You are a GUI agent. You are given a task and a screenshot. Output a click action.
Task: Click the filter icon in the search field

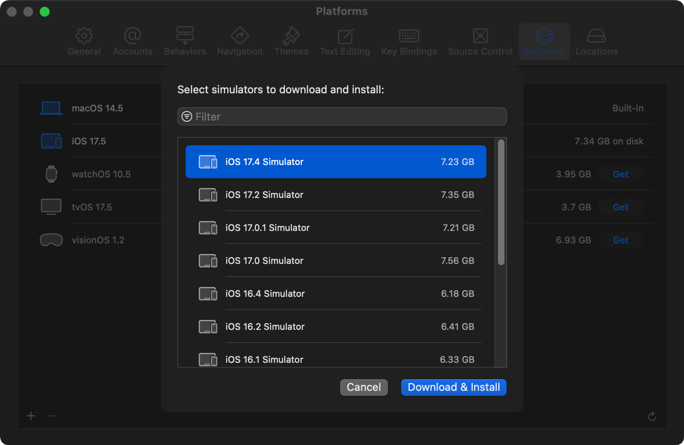[x=187, y=117]
